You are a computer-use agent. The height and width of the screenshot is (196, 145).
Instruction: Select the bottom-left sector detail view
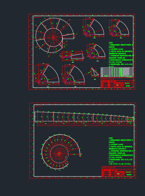(47, 75)
